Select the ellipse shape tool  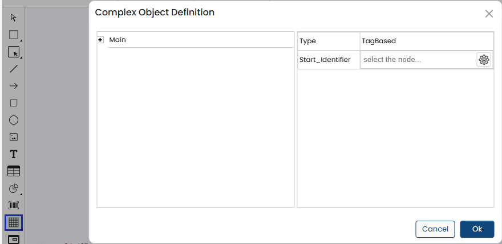coord(14,120)
